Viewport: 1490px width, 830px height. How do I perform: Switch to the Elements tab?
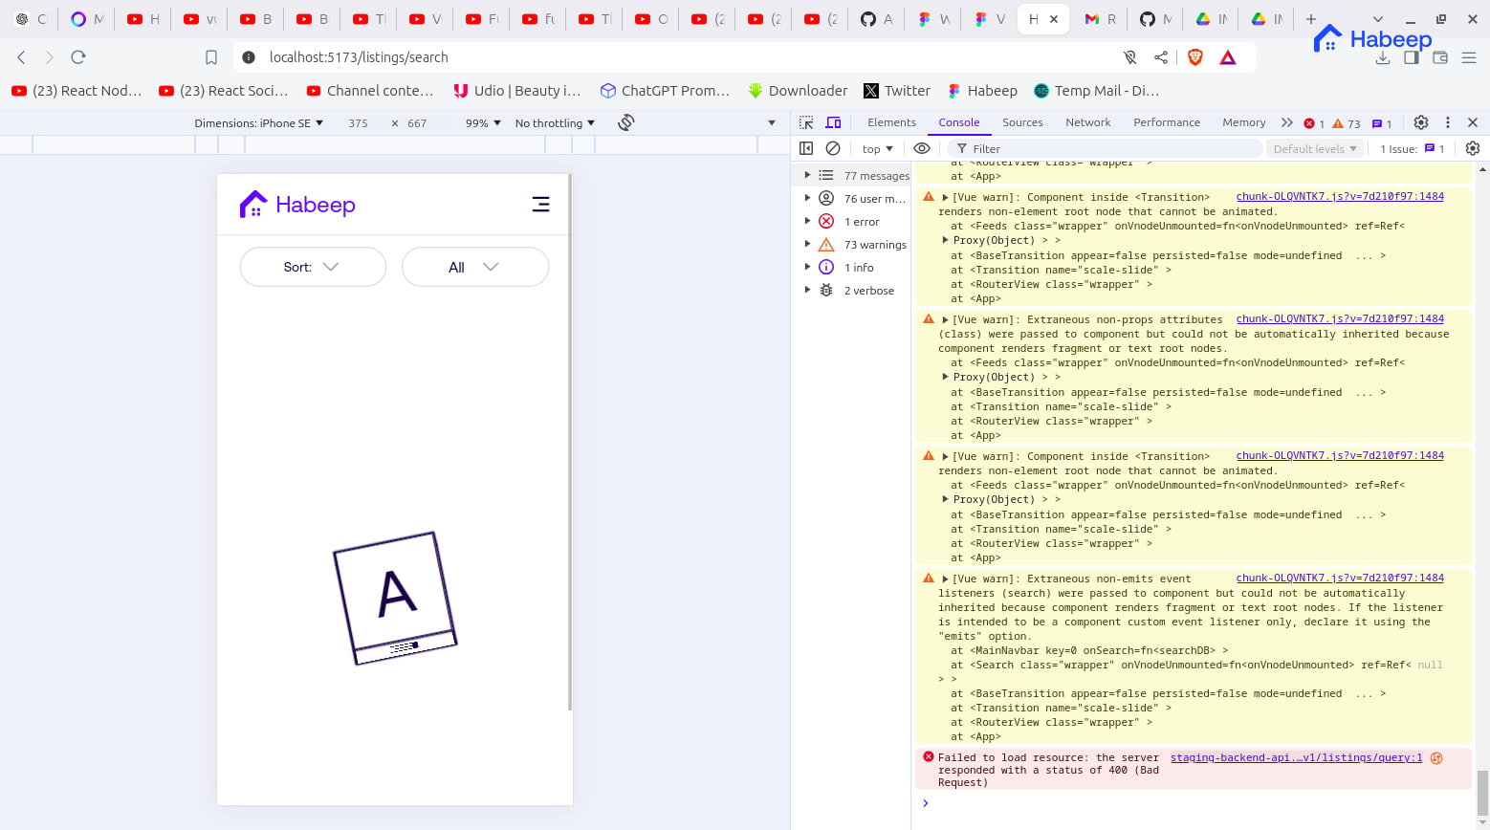click(891, 122)
